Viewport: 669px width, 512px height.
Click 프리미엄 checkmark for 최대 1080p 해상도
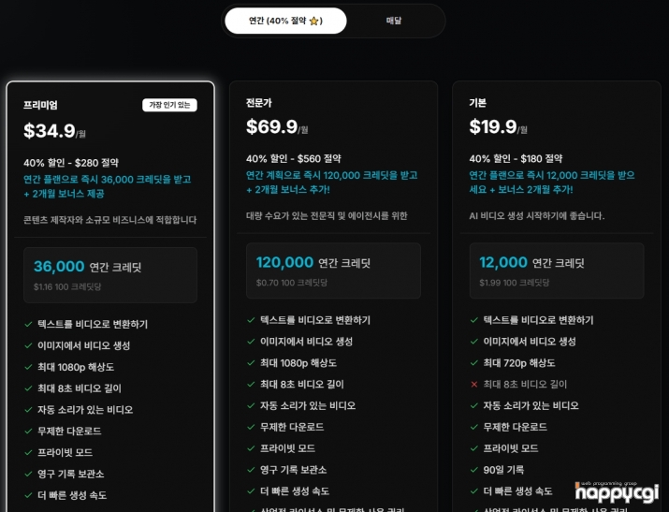[28, 367]
